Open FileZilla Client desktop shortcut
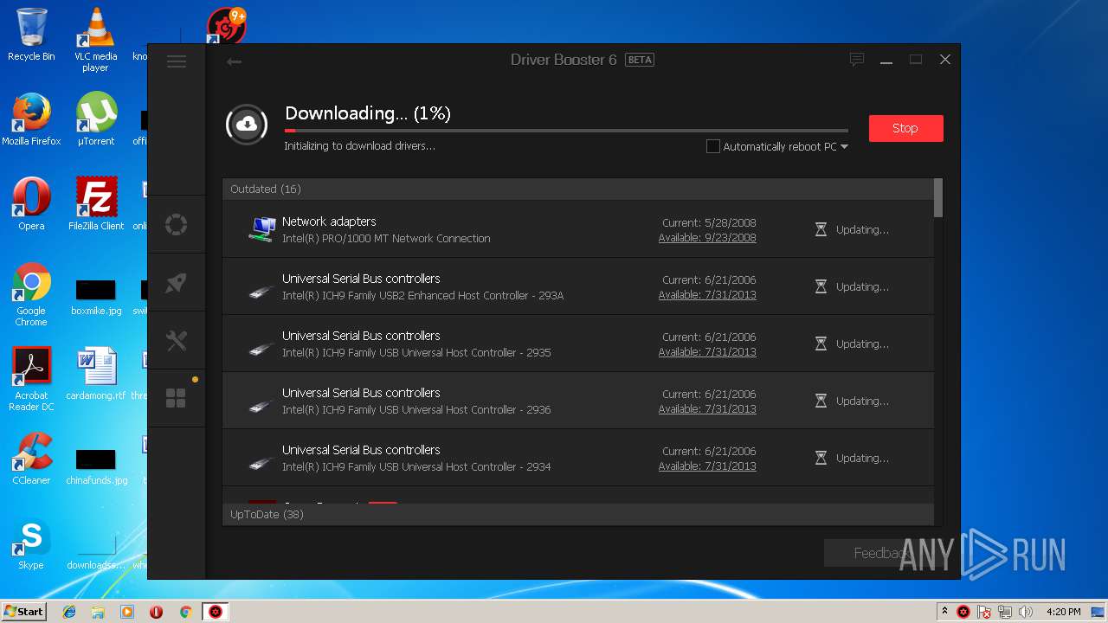 [x=96, y=204]
